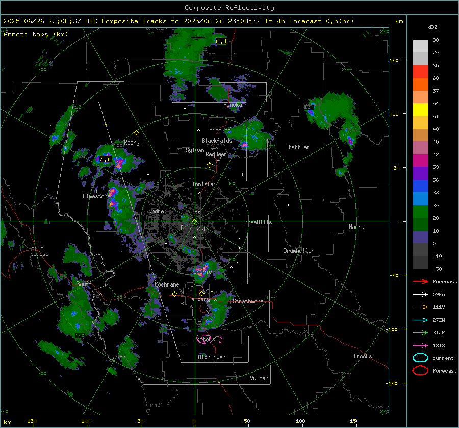Screen dimensions: 459x428
Task: Select the 6.1 storm top annotation
Action: click(x=221, y=41)
